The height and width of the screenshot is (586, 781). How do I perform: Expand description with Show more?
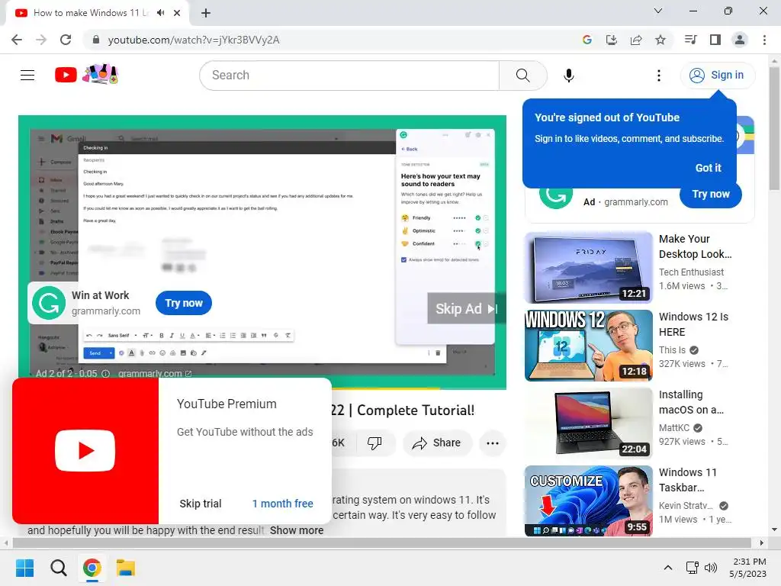(x=297, y=531)
